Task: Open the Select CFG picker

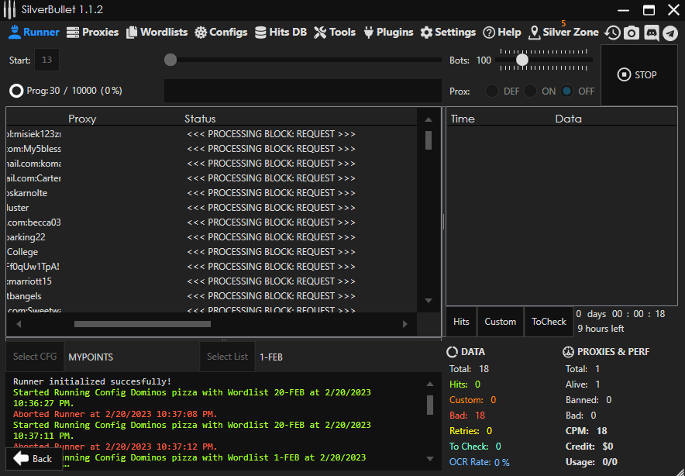Action: pos(35,357)
